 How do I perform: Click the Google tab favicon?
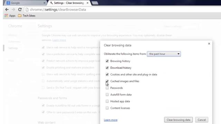8,3
